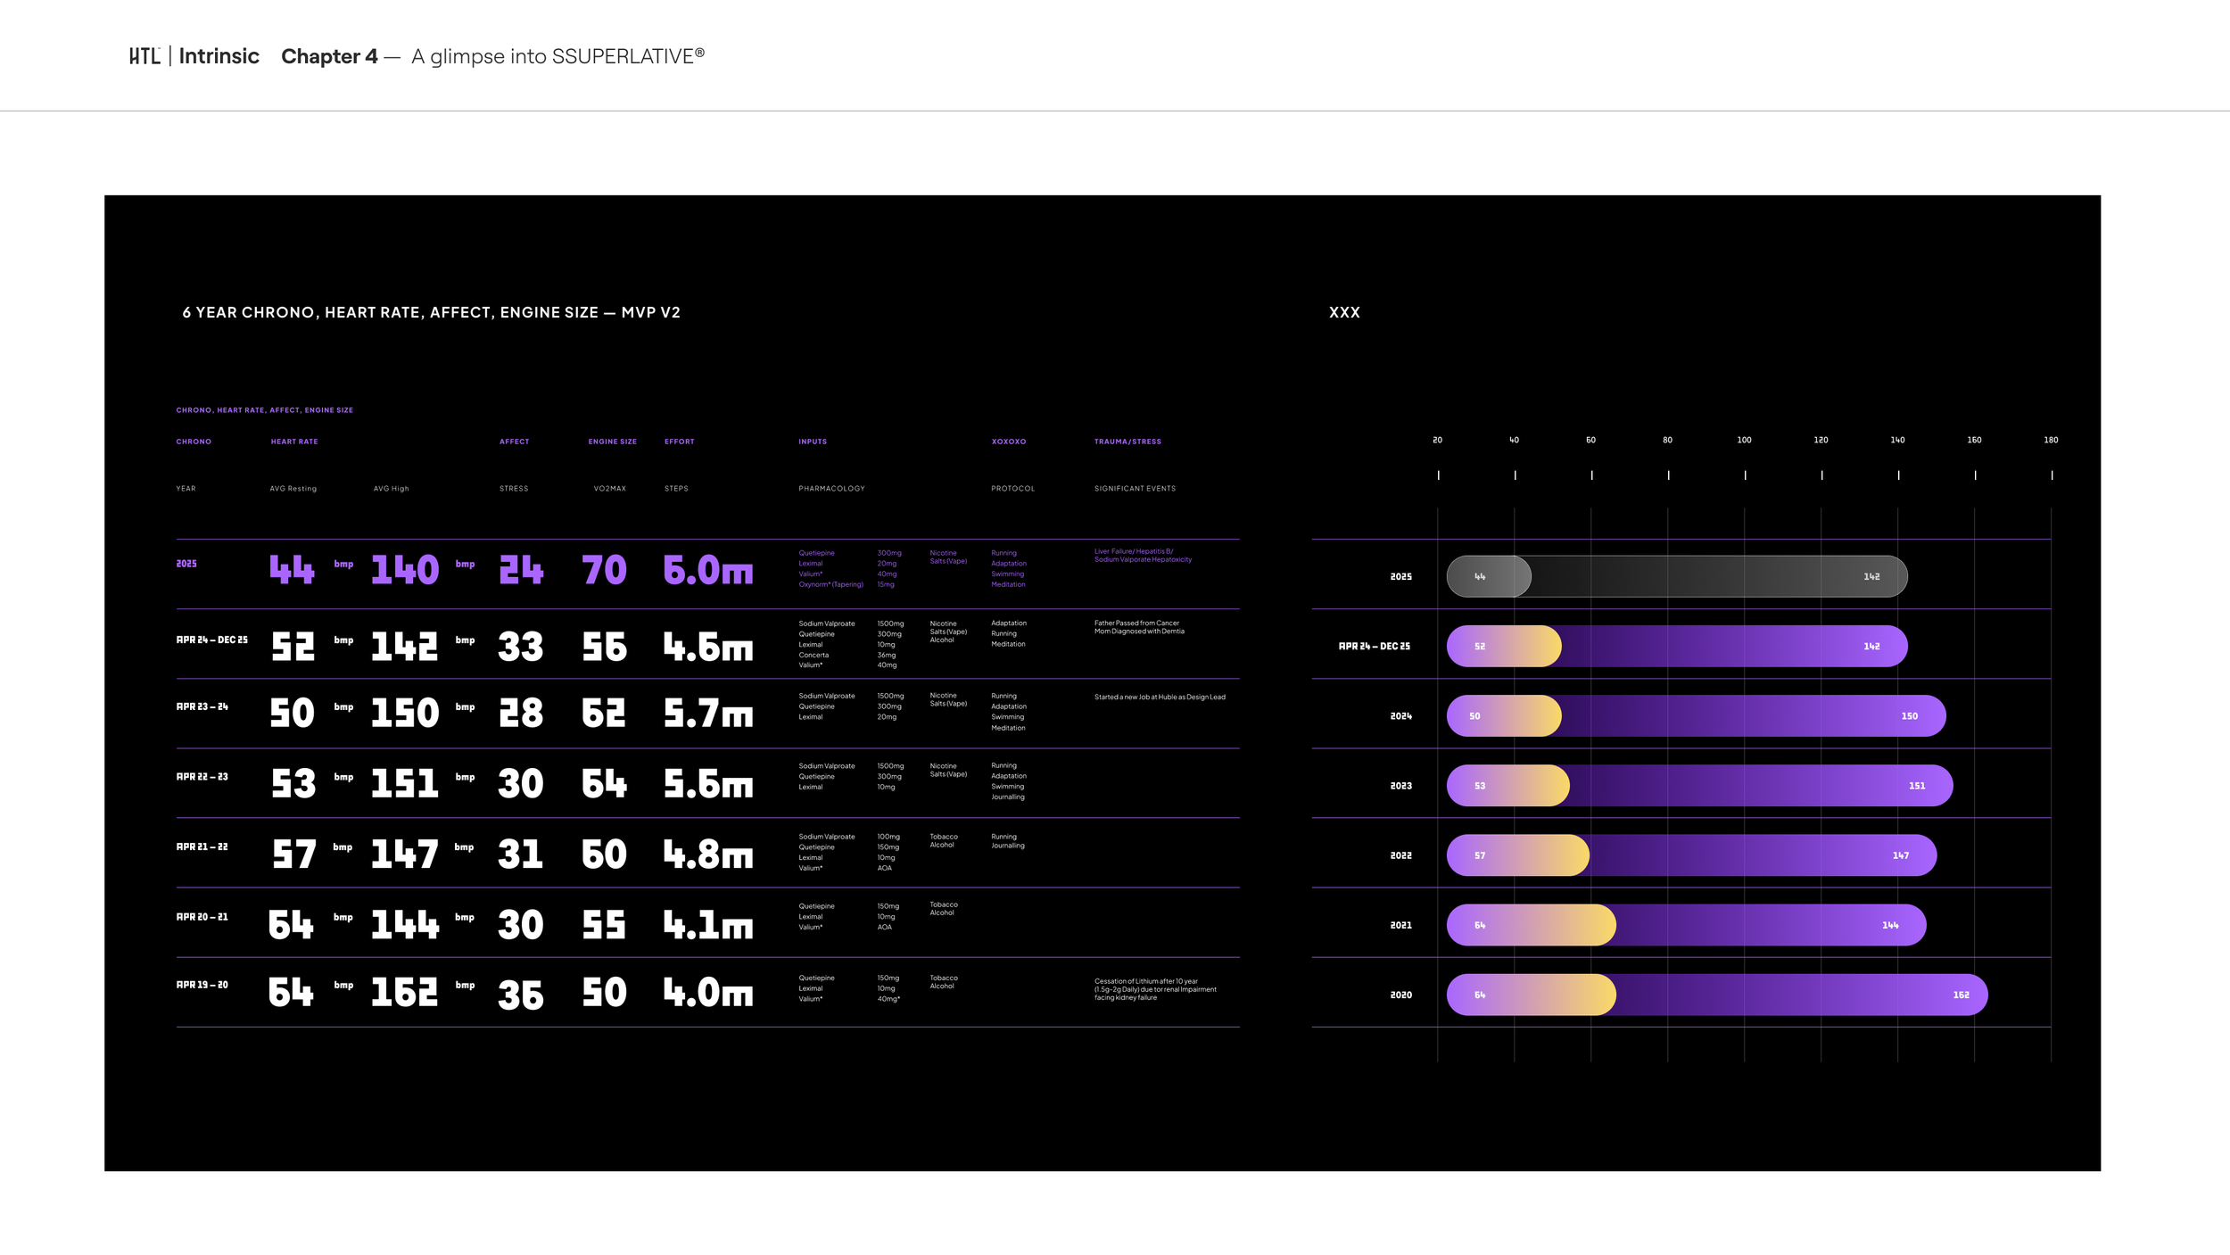Screen dimensions: 2230x1255
Task: Click the Chapter 4 heading text
Action: click(329, 56)
